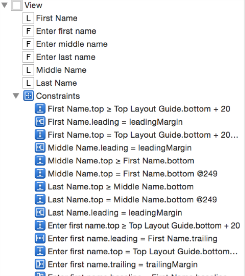The height and width of the screenshot is (276, 245).
Task: Click the F icon beside Enter middle name
Action: (28, 44)
